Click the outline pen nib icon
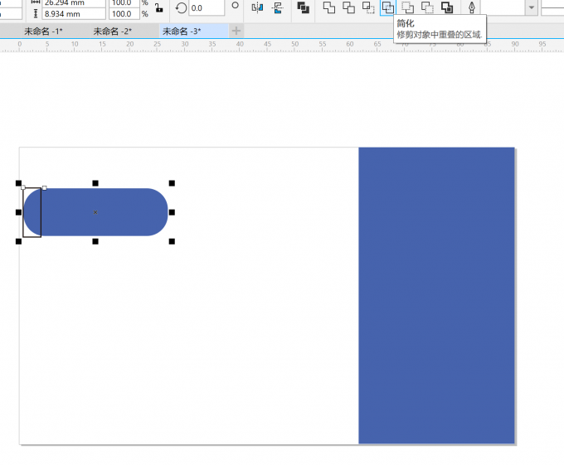The width and height of the screenshot is (564, 465). point(472,7)
